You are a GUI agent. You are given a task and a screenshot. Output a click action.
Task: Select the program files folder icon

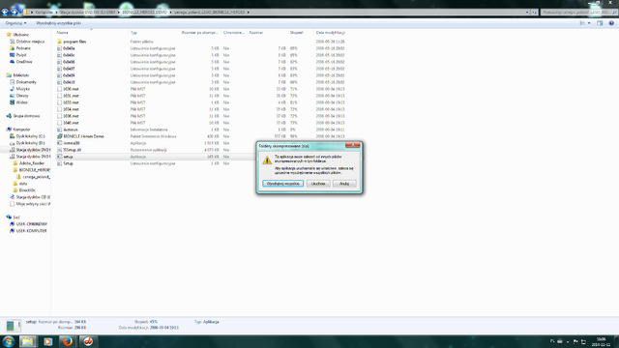60,42
